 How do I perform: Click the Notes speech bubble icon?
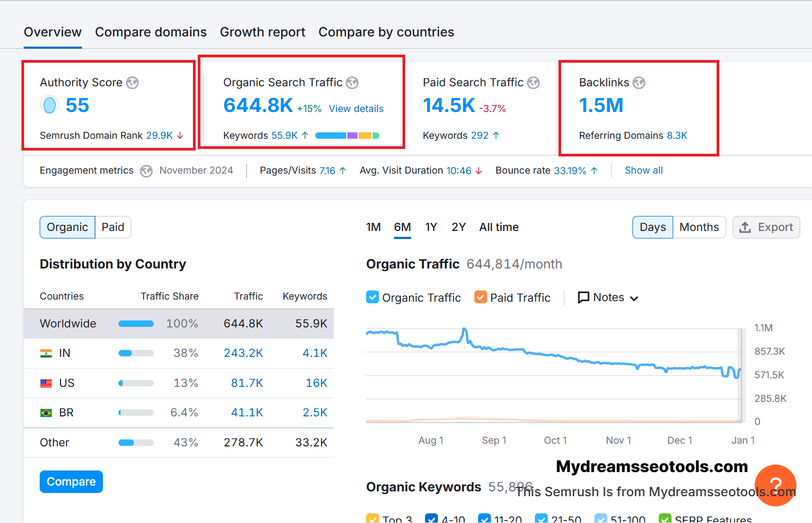tap(584, 297)
